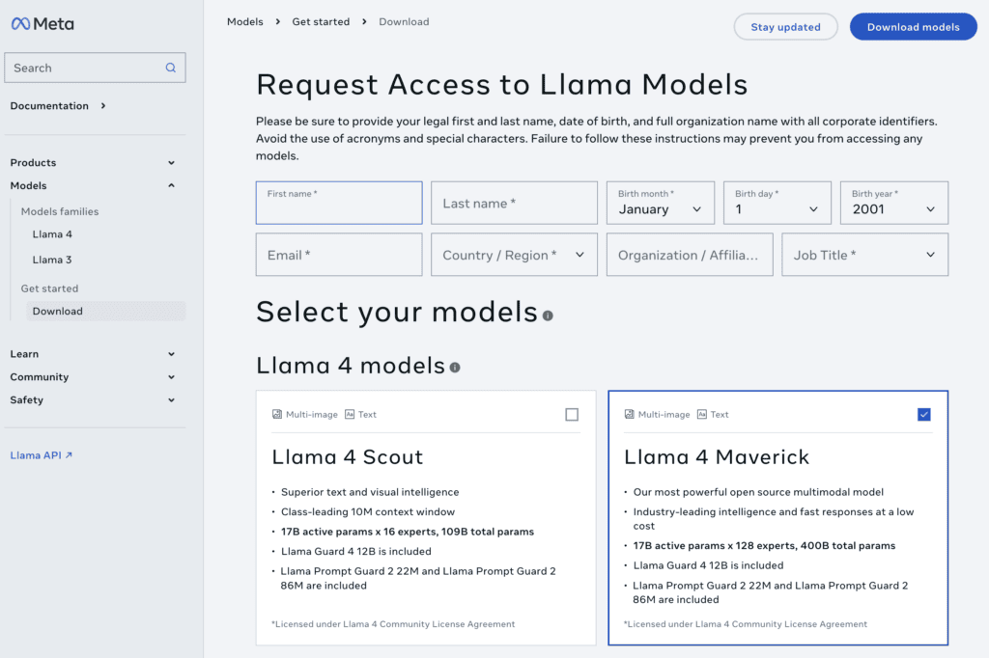This screenshot has height=658, width=989.
Task: Click Models families in the sidebar
Action: 60,211
